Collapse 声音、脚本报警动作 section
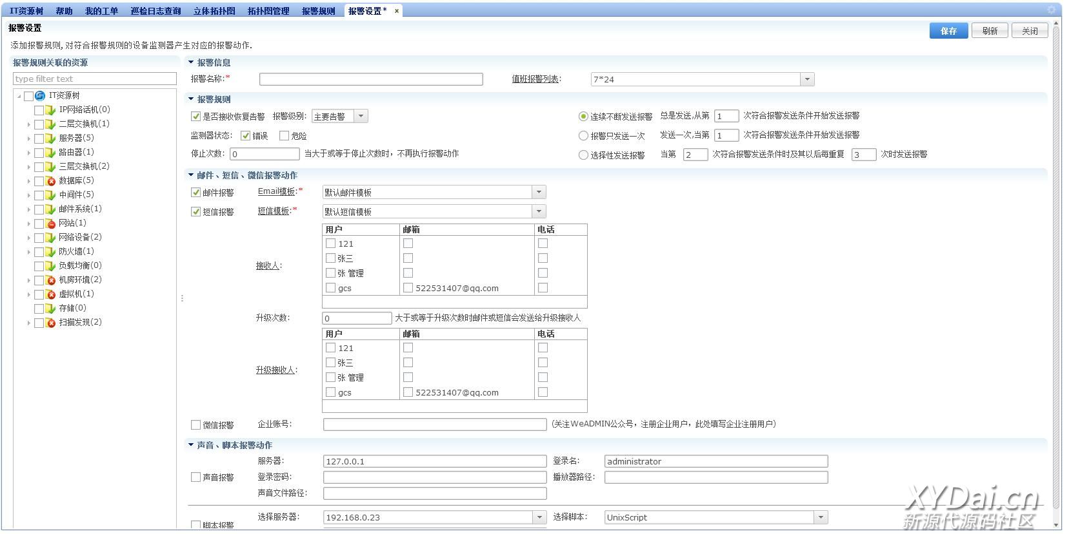The image size is (1069, 534). pos(191,445)
